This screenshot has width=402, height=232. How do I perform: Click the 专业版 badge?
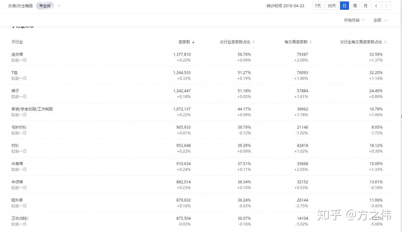point(45,6)
